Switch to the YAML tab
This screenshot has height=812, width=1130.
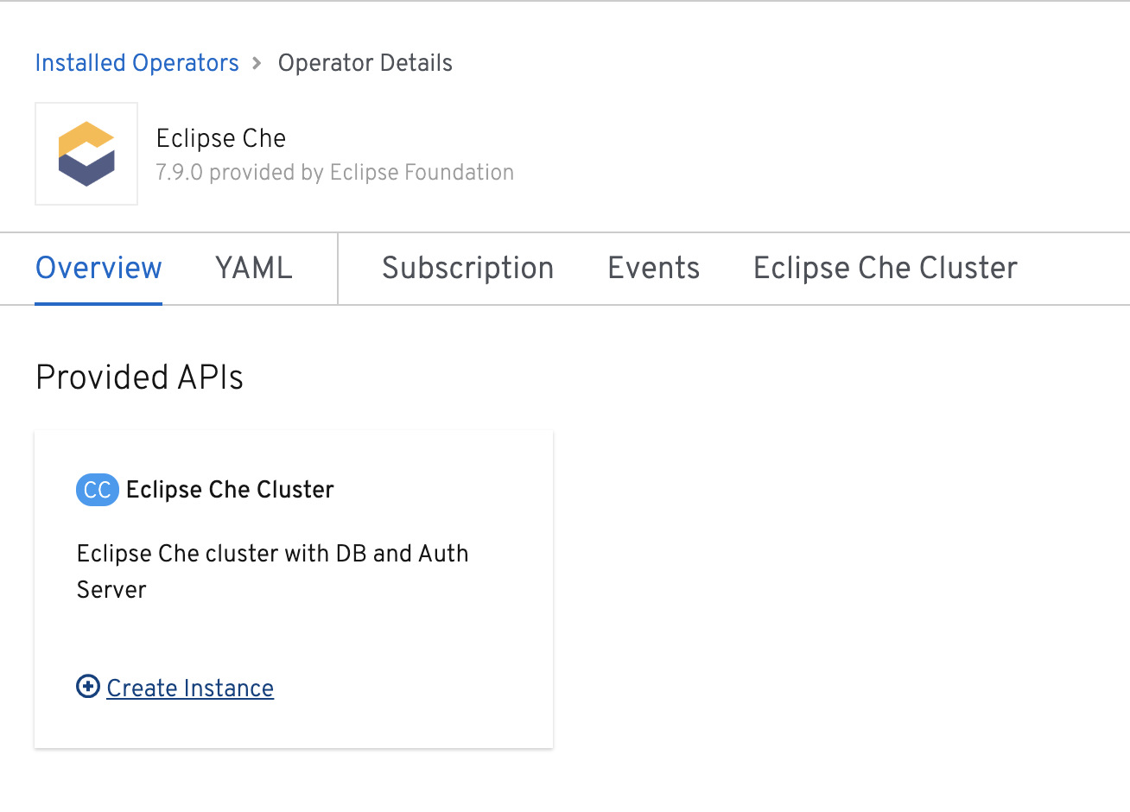[253, 269]
